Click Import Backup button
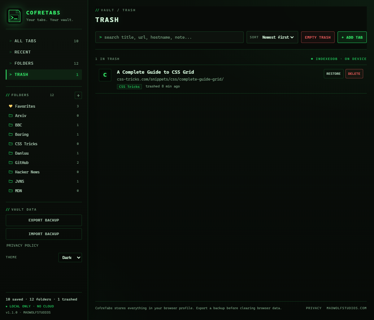This screenshot has height=320, width=374. tap(44, 234)
